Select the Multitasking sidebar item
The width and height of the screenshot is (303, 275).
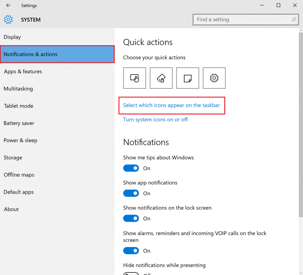18,89
